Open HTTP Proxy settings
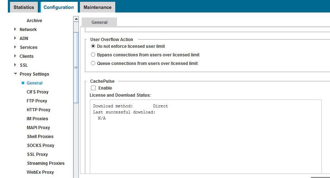This screenshot has height=178, width=330. pos(39,110)
